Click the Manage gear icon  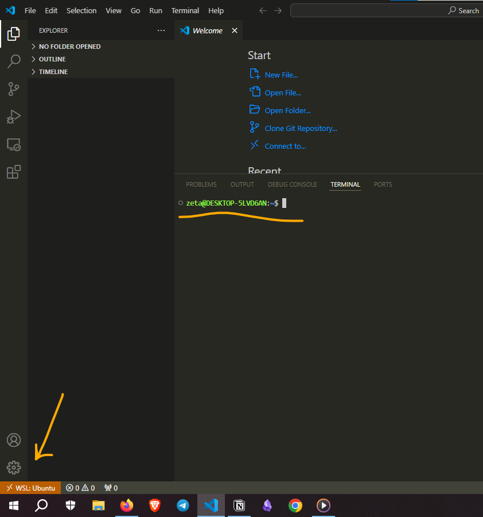coord(14,467)
